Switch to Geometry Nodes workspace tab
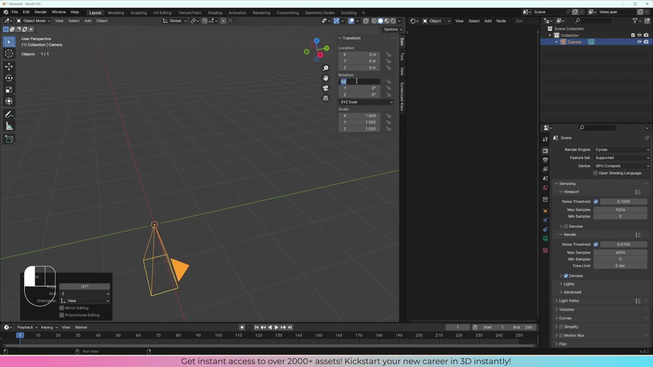 (x=320, y=13)
